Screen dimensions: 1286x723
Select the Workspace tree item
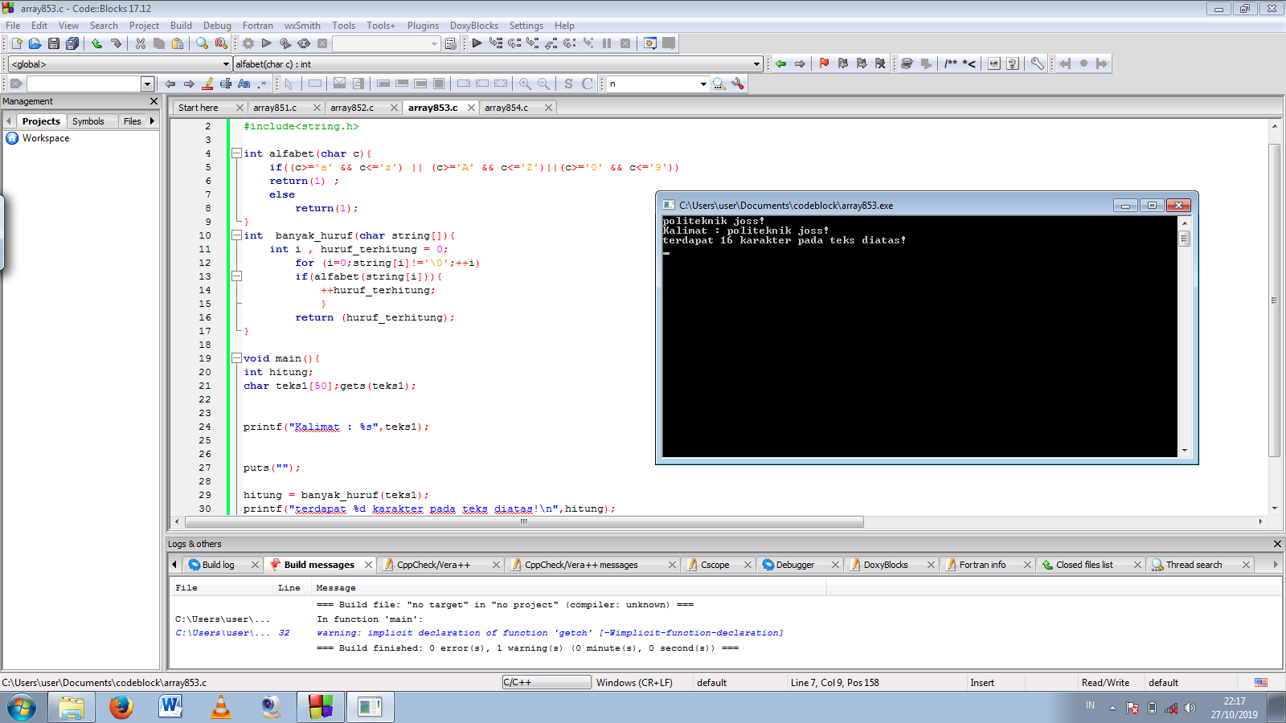coord(46,138)
